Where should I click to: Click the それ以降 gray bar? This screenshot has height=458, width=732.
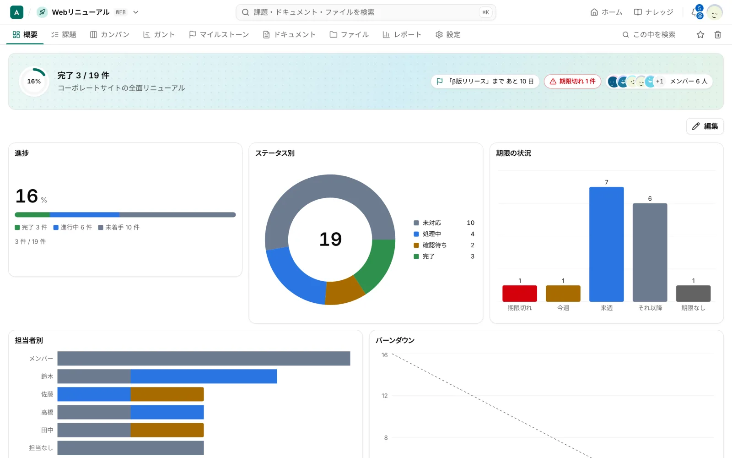pos(650,252)
